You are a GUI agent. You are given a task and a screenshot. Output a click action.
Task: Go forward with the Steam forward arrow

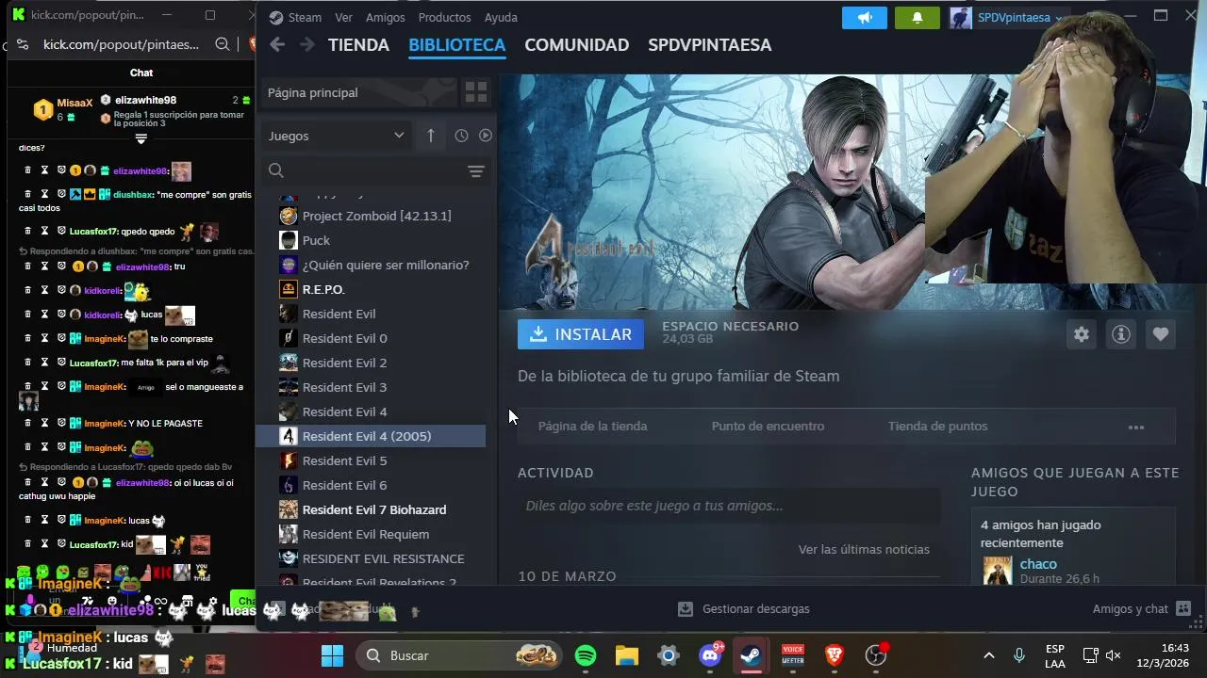[307, 44]
